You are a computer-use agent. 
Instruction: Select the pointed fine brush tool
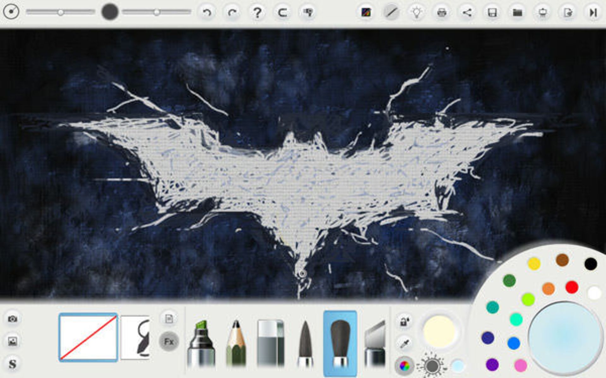(x=305, y=343)
